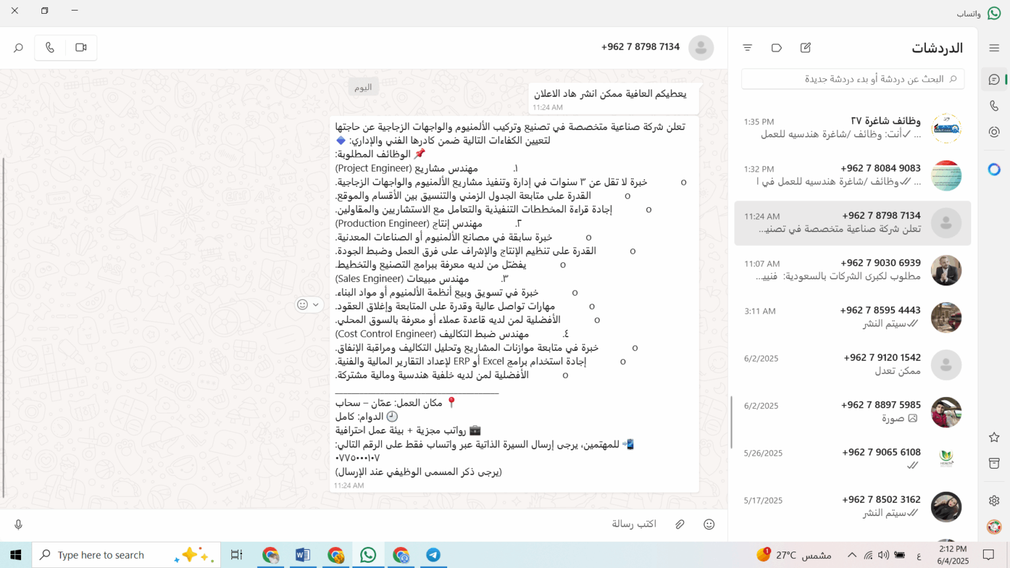1010x568 pixels.
Task: Open the Calls tab in sidebar
Action: pos(994,106)
